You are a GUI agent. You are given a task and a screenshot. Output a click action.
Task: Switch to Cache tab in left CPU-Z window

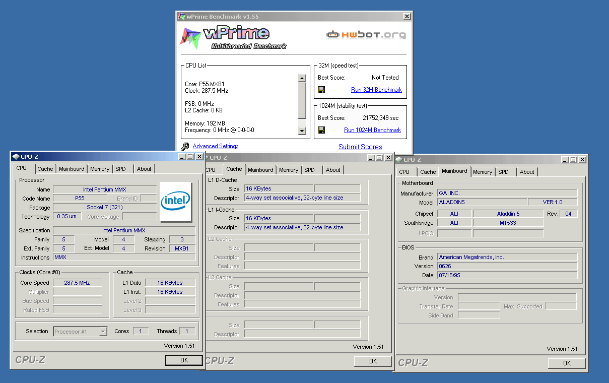click(45, 169)
